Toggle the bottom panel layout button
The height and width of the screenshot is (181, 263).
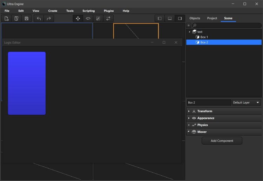(x=170, y=19)
